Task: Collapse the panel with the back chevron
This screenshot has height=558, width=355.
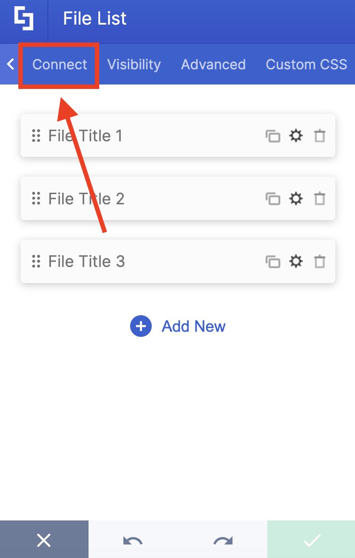Action: click(10, 64)
